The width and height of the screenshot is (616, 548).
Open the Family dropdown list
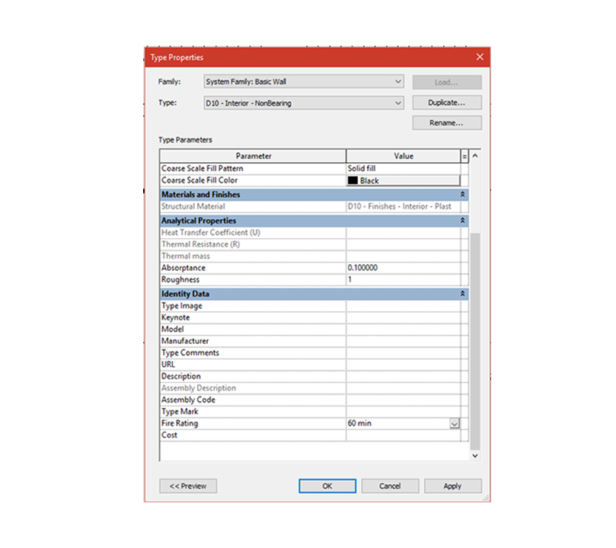coord(398,81)
